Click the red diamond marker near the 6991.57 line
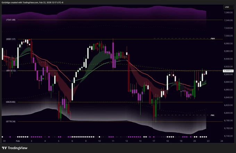Image resolution: width=236 pixels, height=153 pixels. [29, 40]
